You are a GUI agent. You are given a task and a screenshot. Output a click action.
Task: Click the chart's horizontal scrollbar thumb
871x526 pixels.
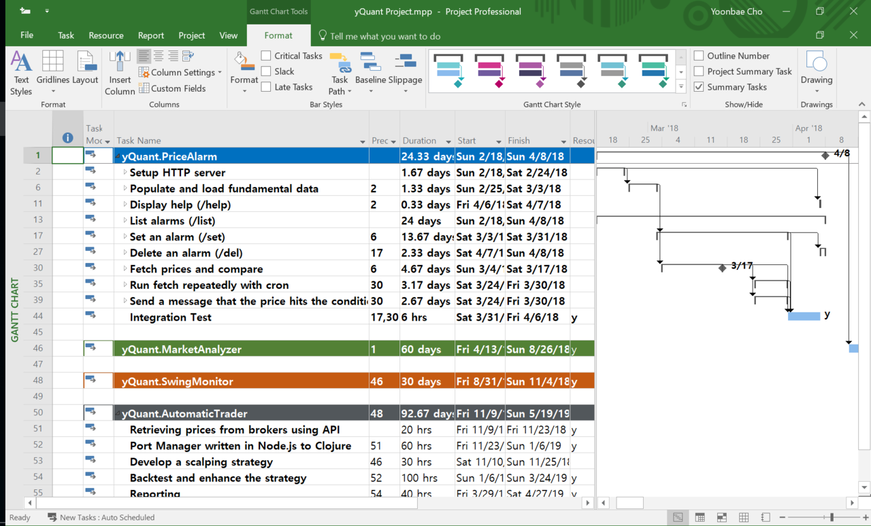point(630,504)
